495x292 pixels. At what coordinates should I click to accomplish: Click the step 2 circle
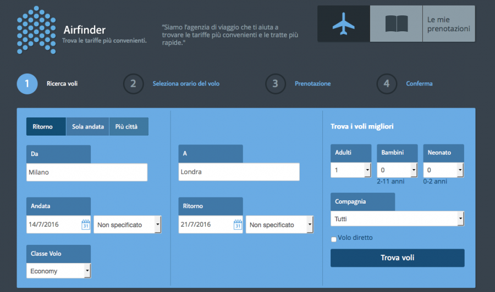pyautogui.click(x=133, y=84)
